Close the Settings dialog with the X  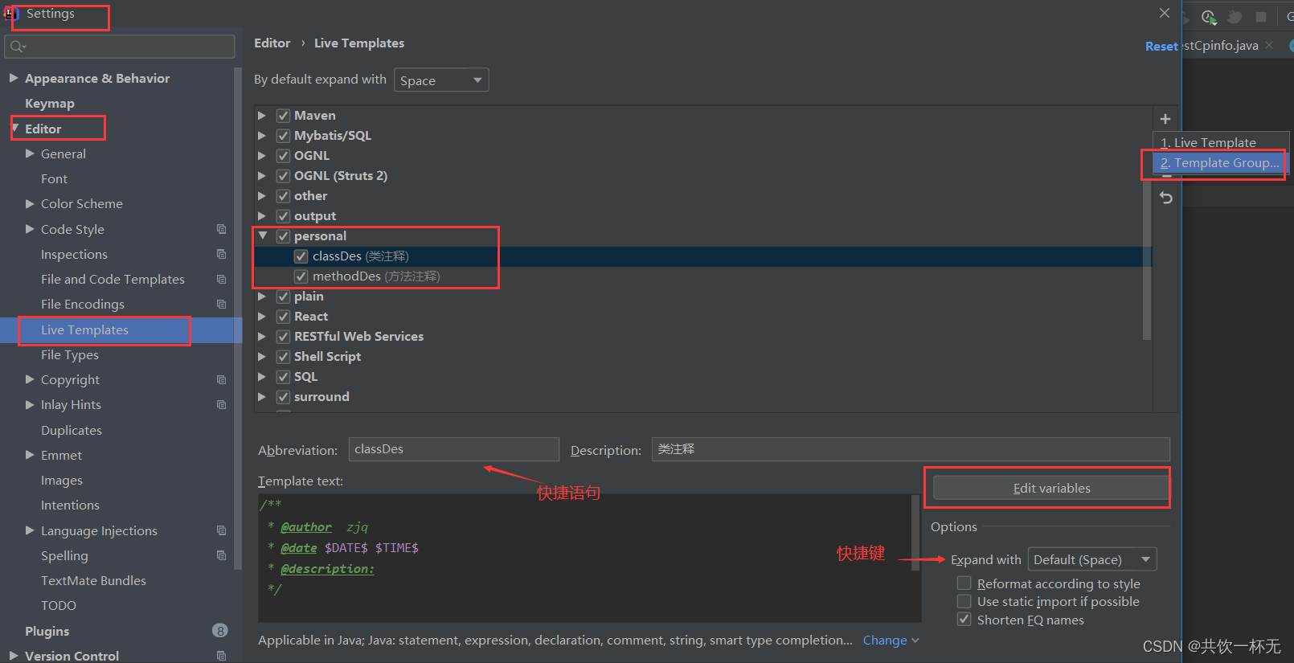click(x=1165, y=13)
